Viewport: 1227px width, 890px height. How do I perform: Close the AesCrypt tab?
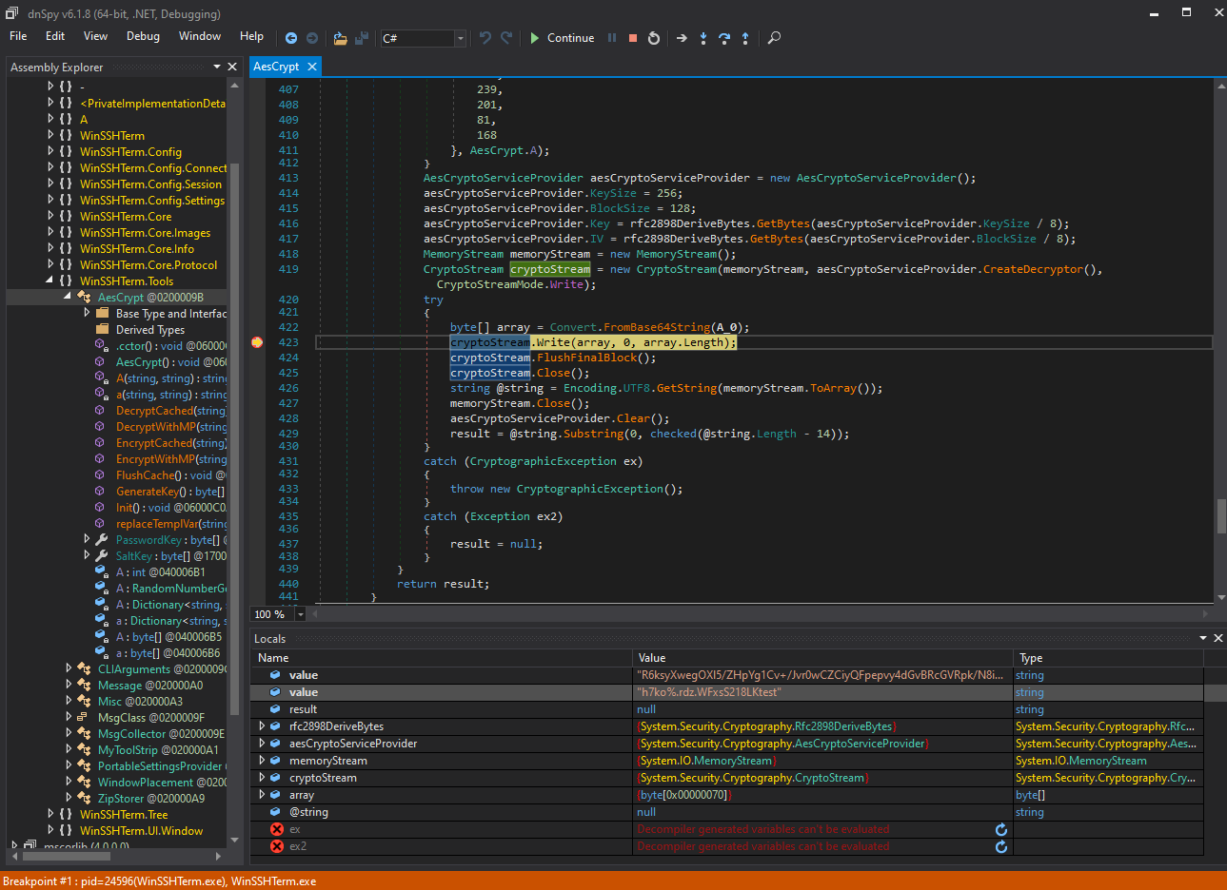[311, 67]
